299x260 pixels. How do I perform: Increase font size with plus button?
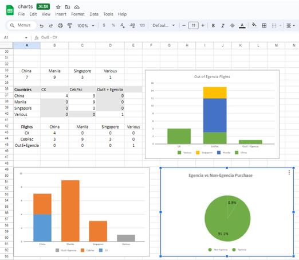[203, 25]
